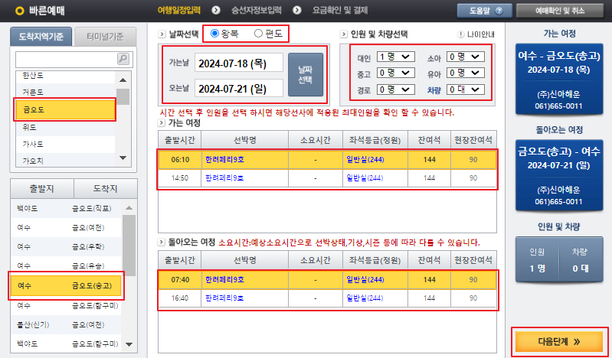Go to 요금확인 및 결제 step
The width and height of the screenshot is (612, 358).
(340, 10)
